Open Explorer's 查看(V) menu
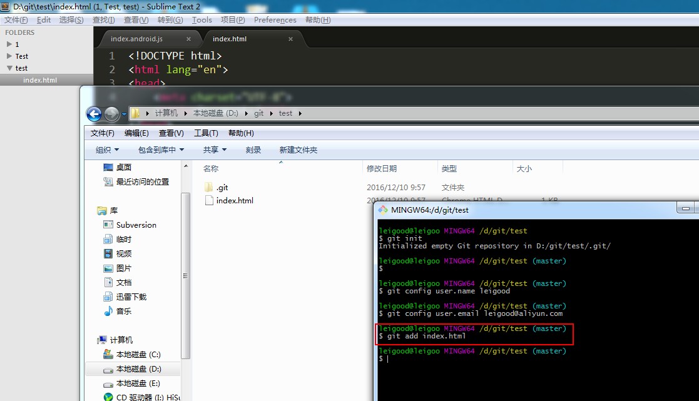Image resolution: width=699 pixels, height=401 pixels. point(171,133)
